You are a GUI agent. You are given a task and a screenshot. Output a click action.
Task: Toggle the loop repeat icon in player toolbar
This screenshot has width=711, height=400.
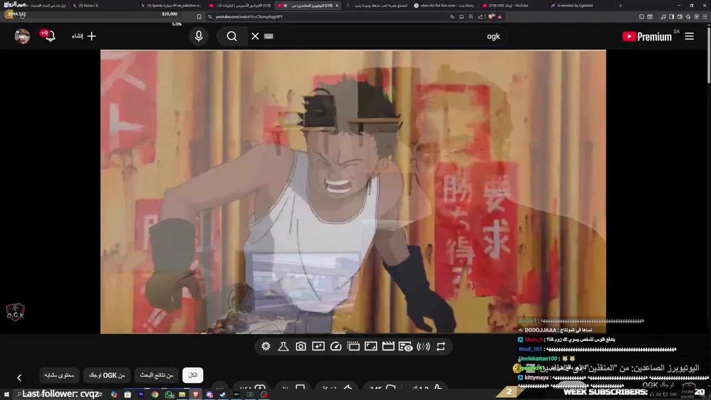(440, 347)
